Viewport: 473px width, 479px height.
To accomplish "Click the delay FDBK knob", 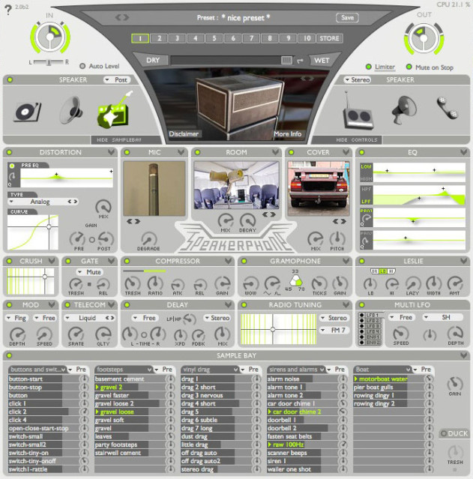I will coord(199,335).
